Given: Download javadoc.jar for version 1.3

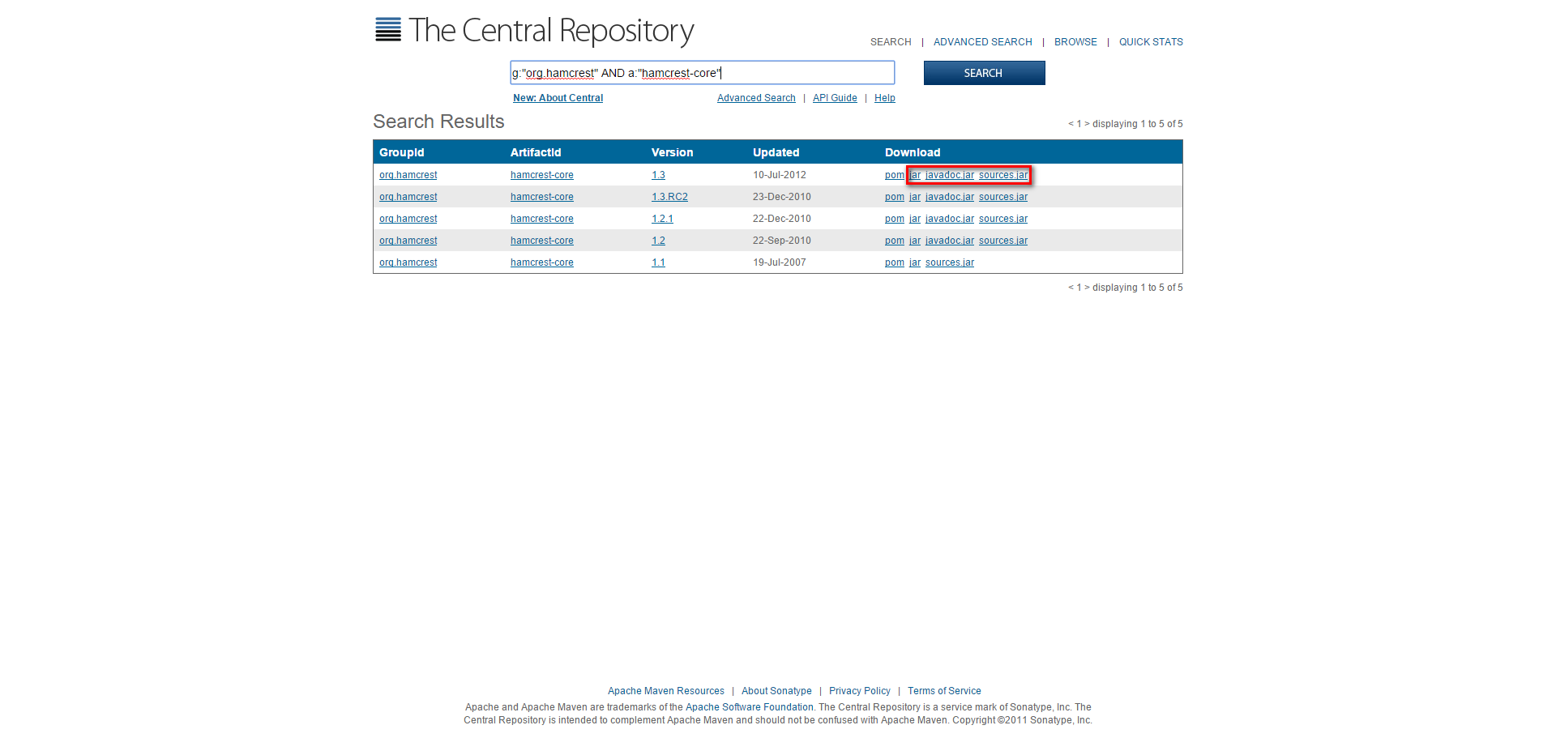Looking at the screenshot, I should coord(950,175).
